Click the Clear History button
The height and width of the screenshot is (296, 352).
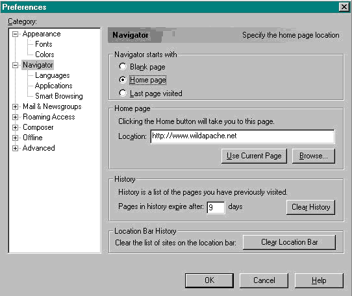click(x=310, y=207)
